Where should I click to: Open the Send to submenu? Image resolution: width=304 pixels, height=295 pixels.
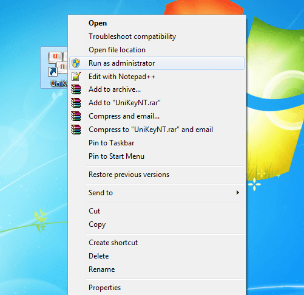pyautogui.click(x=157, y=193)
